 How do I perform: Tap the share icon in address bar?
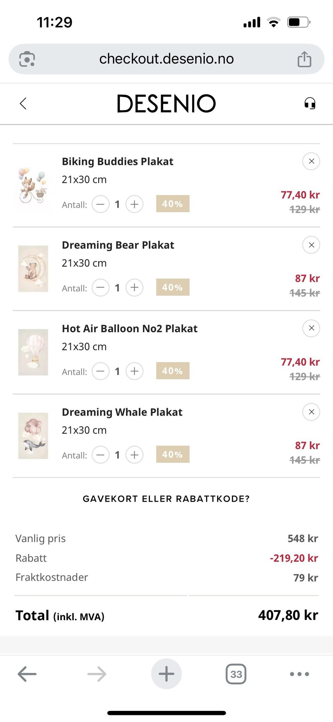point(304,59)
